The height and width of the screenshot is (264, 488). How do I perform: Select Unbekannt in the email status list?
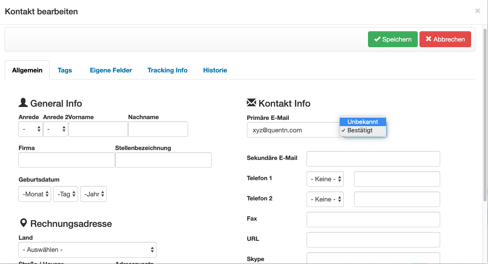363,122
